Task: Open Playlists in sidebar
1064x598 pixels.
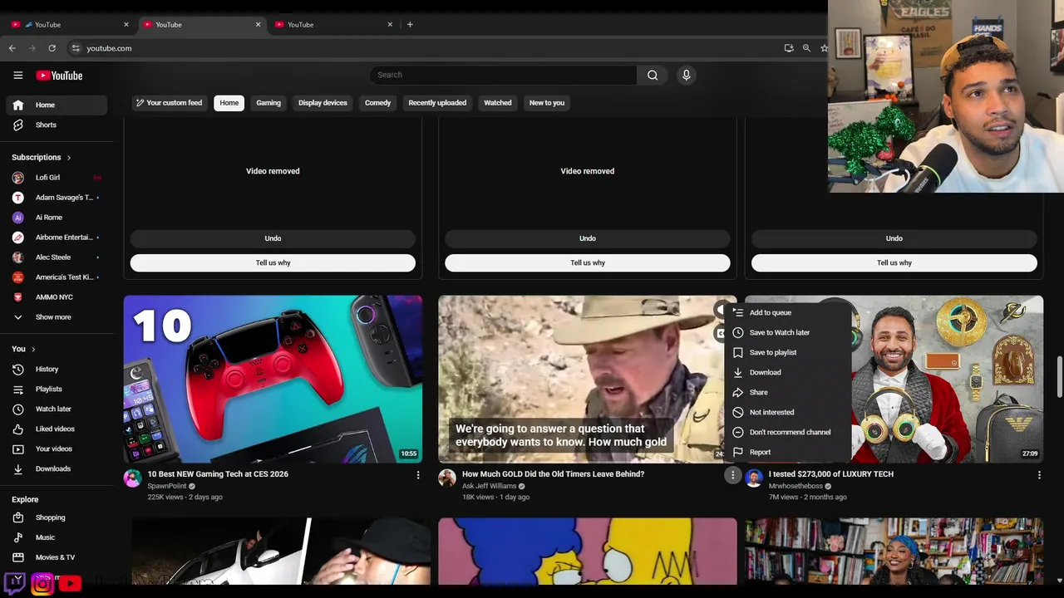Action: pyautogui.click(x=57, y=389)
